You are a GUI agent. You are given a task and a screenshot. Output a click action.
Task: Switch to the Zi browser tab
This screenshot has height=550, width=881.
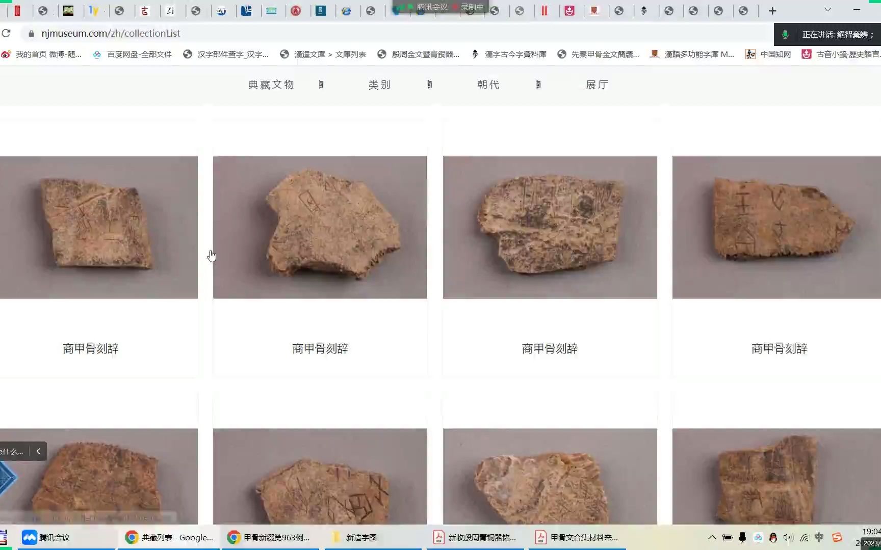tap(170, 11)
